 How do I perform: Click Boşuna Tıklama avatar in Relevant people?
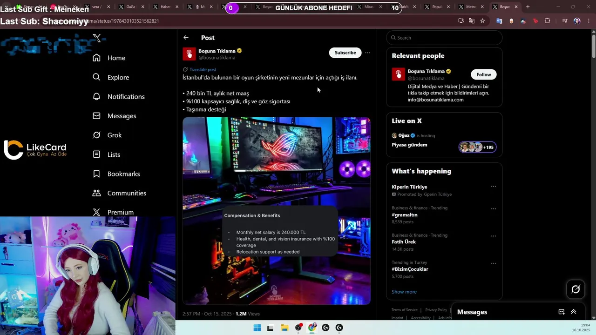(398, 74)
